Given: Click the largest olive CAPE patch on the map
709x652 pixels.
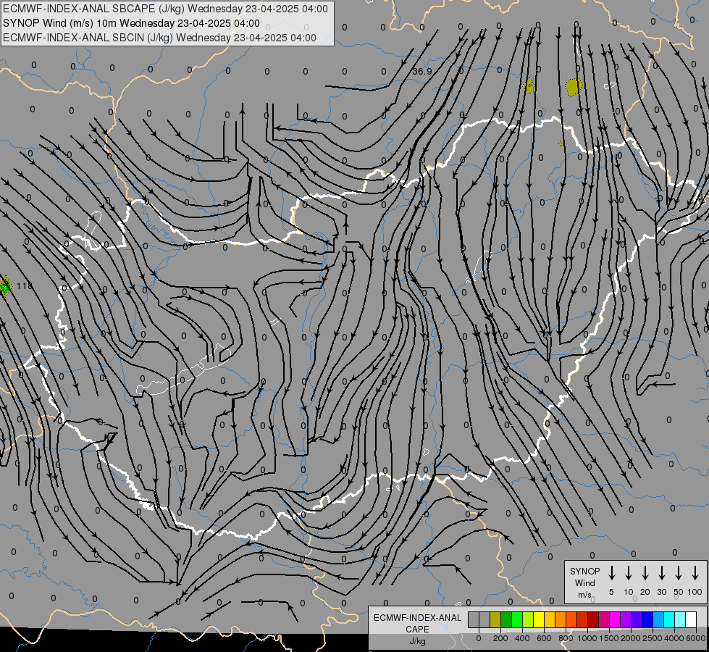Looking at the screenshot, I should (574, 86).
